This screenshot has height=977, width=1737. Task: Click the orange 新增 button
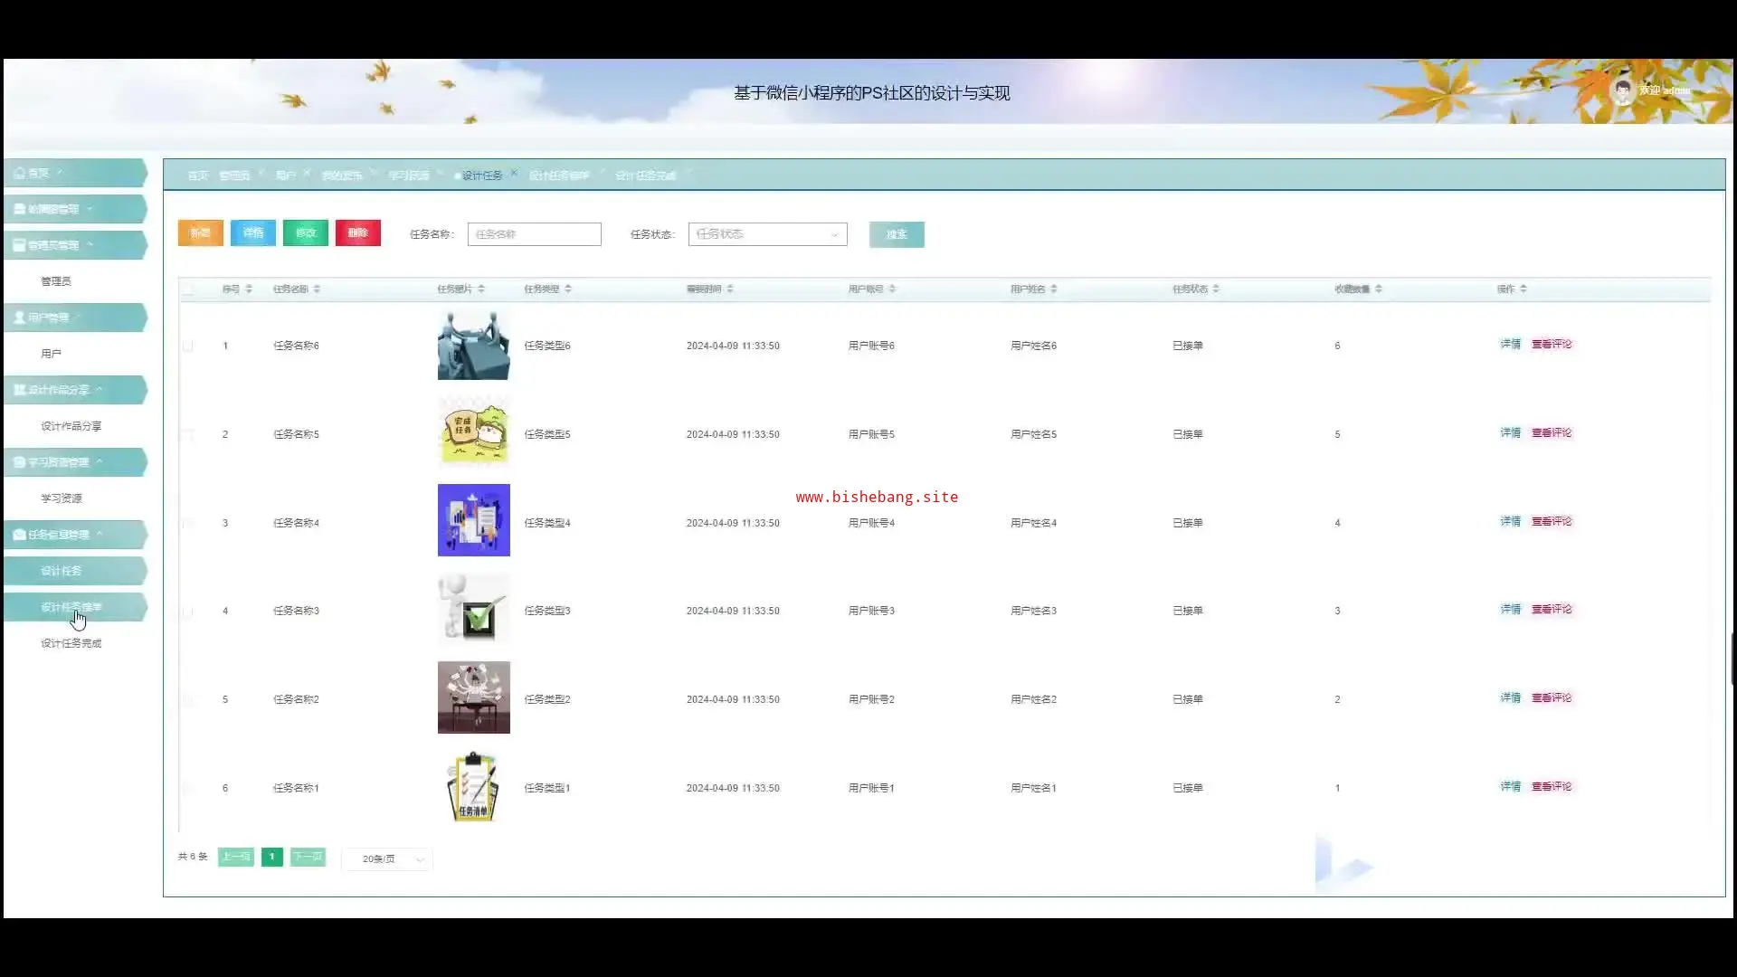coord(200,233)
